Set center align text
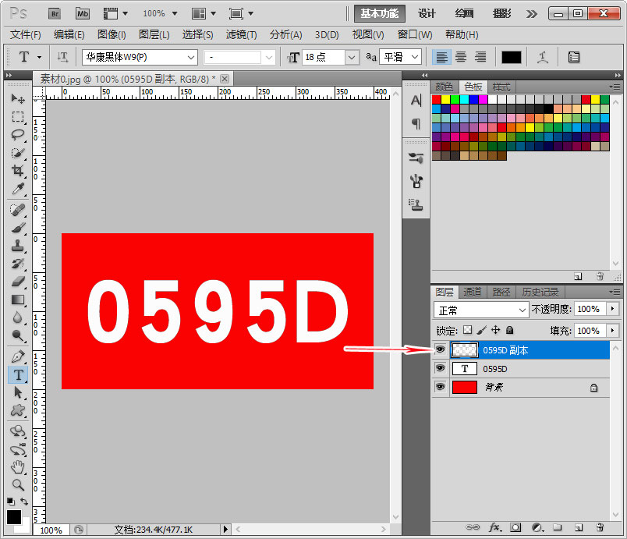This screenshot has height=539, width=627. (461, 57)
